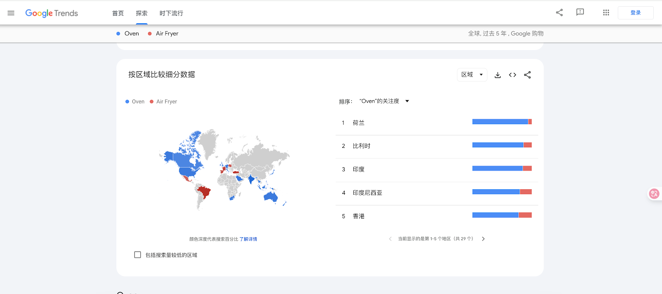Click the 香港 comparison bar
Image resolution: width=662 pixels, height=294 pixels.
(x=502, y=215)
